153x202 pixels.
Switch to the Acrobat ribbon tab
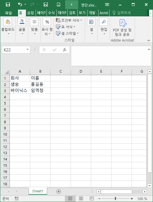[x=104, y=13]
